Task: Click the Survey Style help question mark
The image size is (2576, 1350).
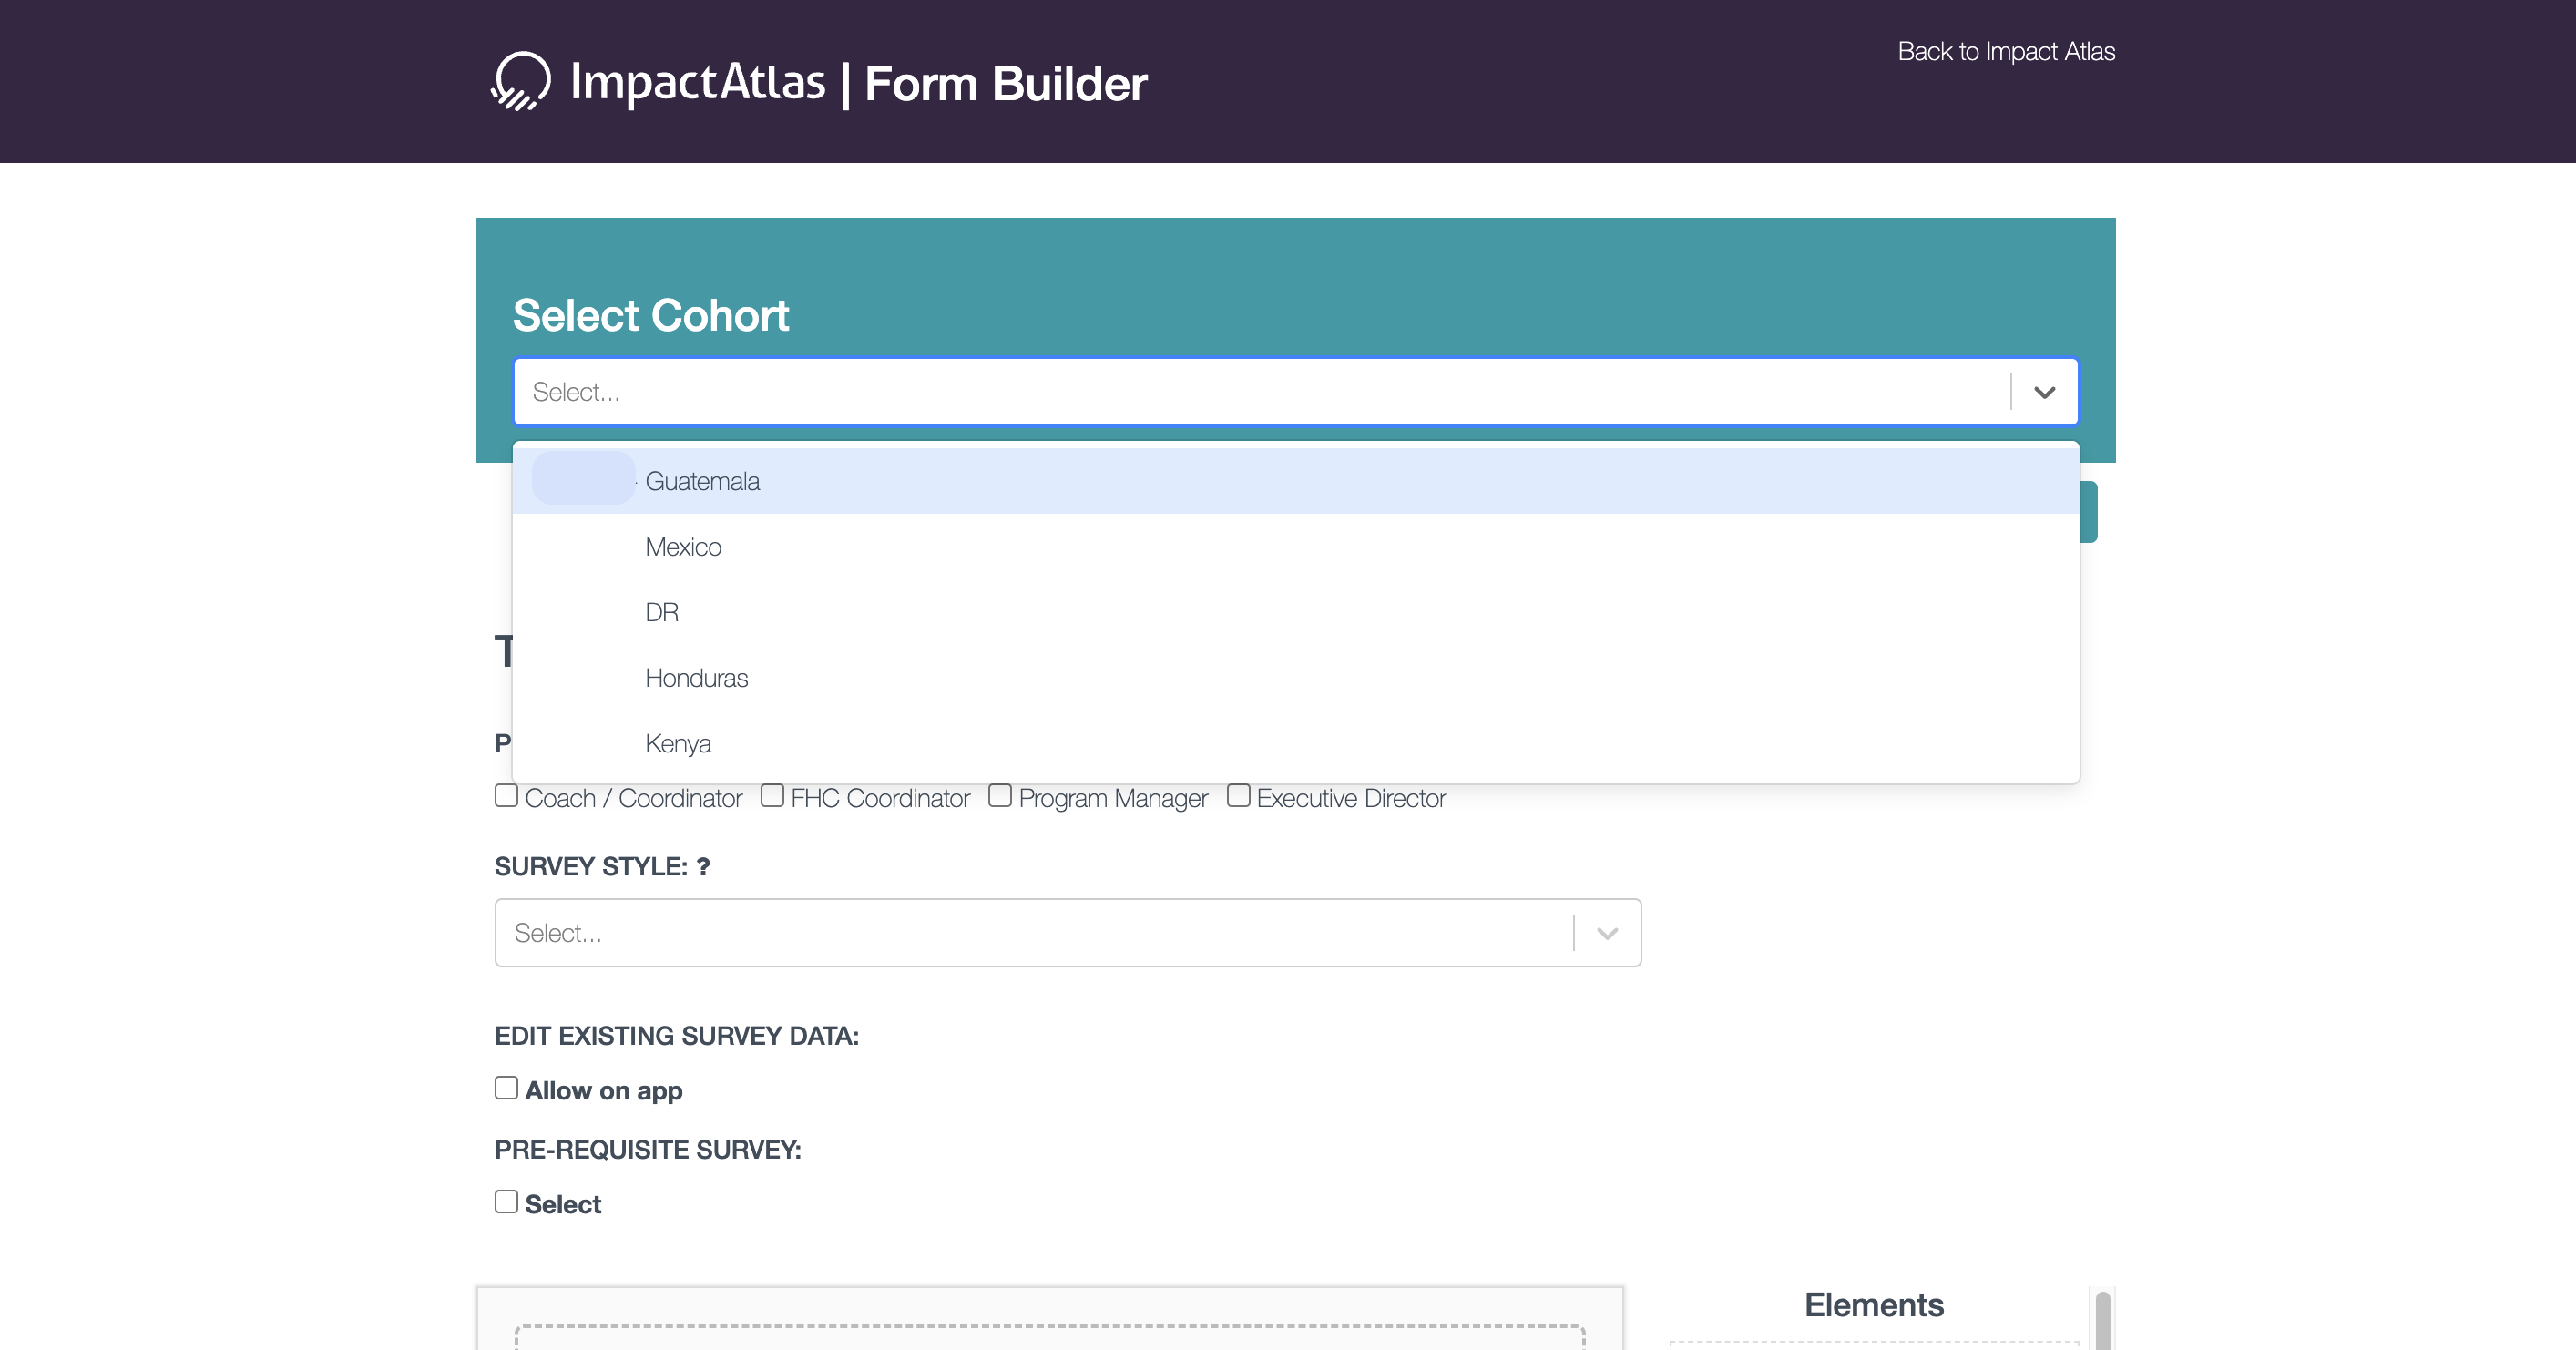Action: coord(703,867)
